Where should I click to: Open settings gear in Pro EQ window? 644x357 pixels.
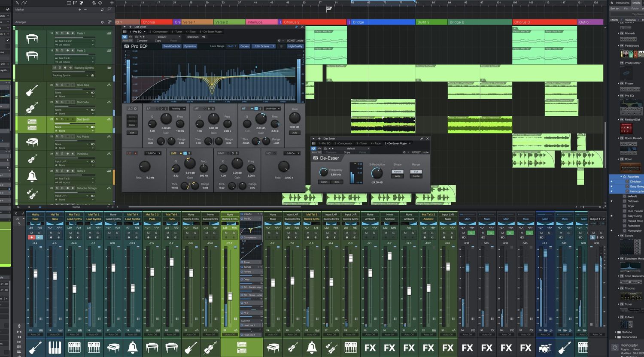279,41
